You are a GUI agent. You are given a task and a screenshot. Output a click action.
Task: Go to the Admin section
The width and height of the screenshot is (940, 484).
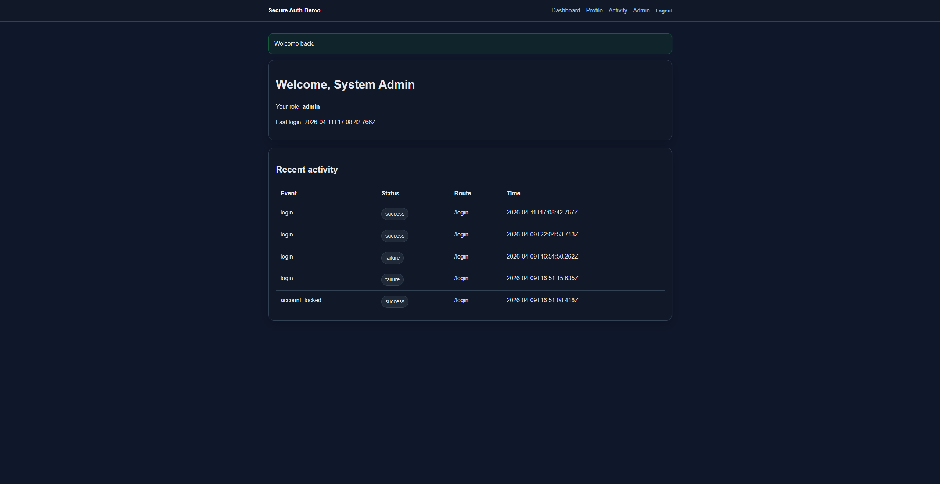[x=641, y=10]
